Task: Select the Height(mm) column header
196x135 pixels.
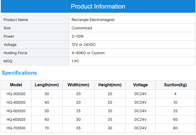Action: (110, 85)
